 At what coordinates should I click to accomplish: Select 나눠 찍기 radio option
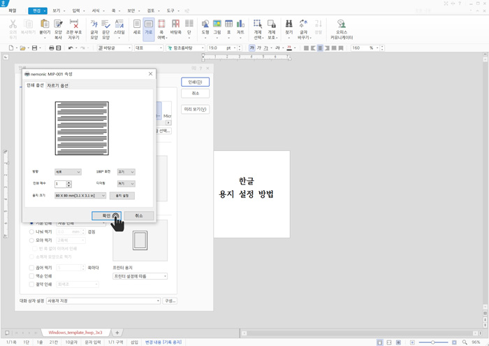[x=31, y=232]
